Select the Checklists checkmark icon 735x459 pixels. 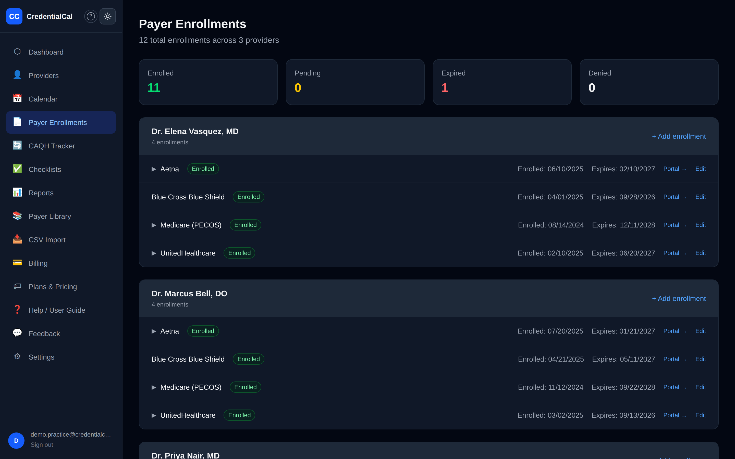coord(17,169)
